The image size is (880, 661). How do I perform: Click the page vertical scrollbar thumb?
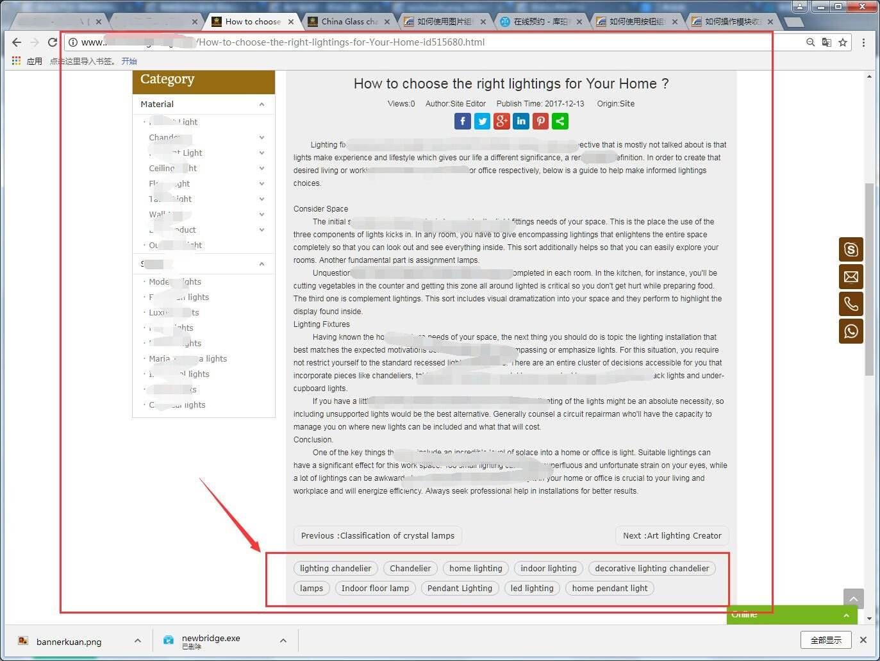pos(869,279)
